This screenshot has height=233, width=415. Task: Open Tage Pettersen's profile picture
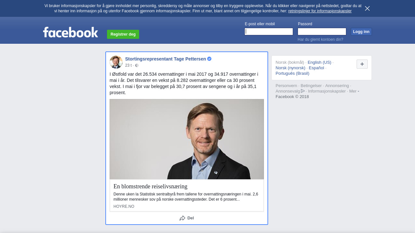116,62
